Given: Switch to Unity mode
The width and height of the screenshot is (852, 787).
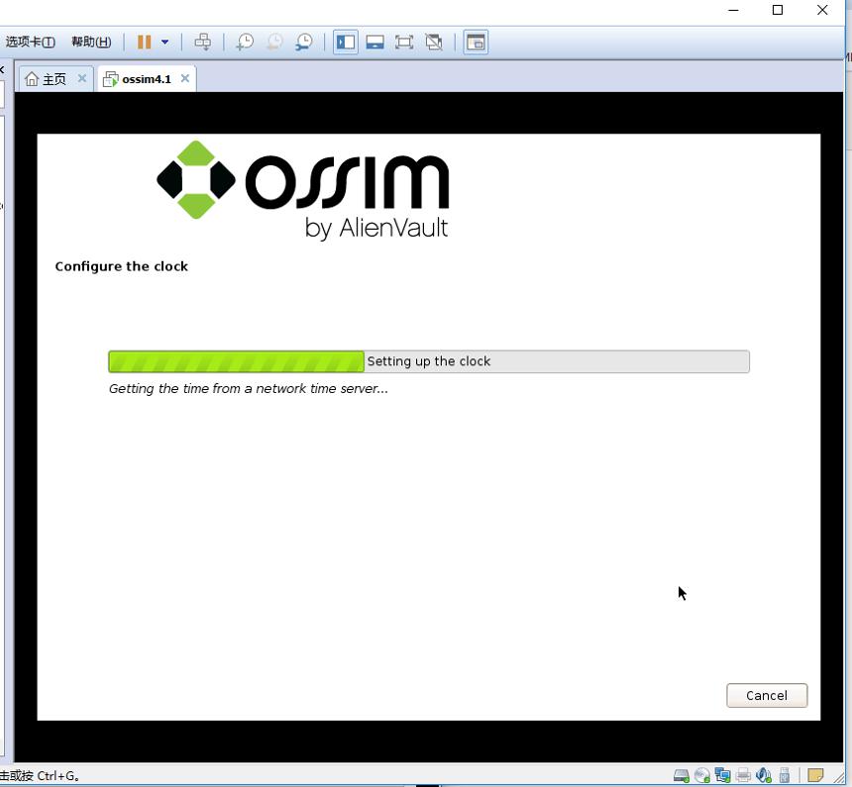Looking at the screenshot, I should click(434, 42).
